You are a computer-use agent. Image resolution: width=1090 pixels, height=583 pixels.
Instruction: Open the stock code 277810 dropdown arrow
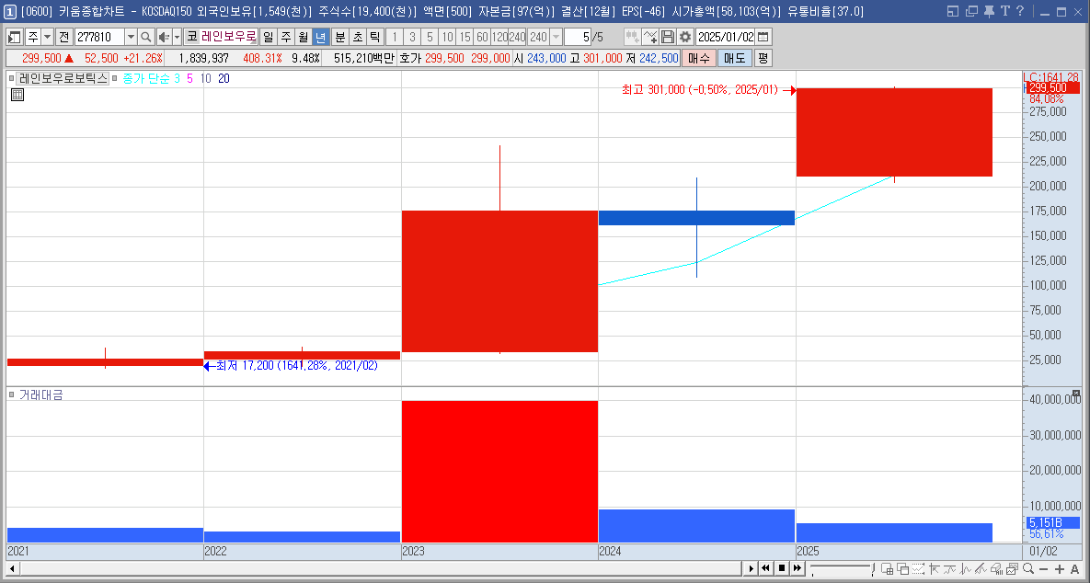131,37
